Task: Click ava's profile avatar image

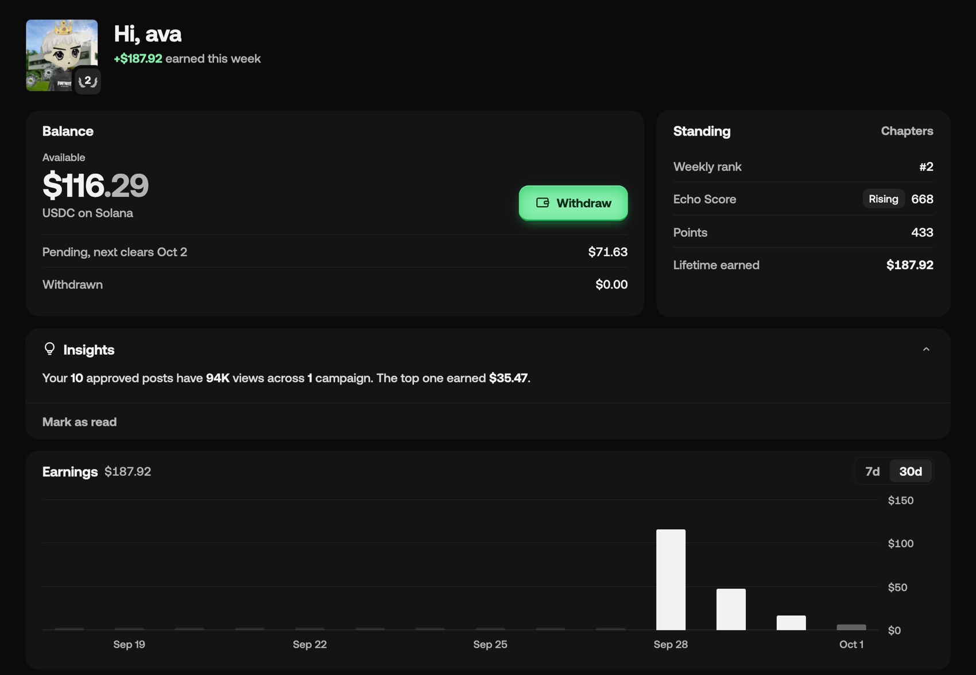Action: coord(61,55)
